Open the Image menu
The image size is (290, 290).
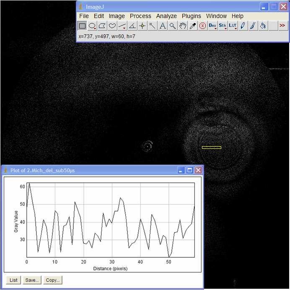(117, 16)
